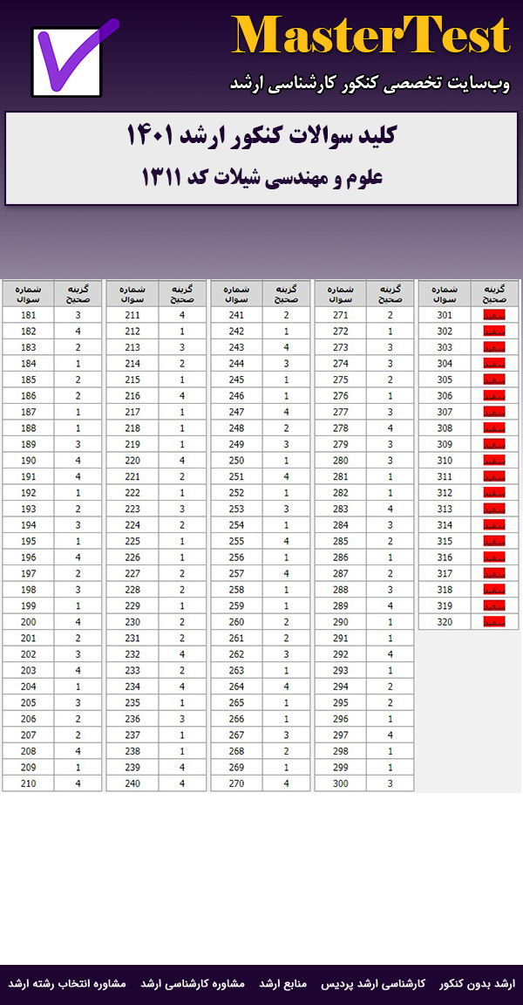Viewport: 523px width, 1005px height.
Task: Click the heading 'کلید سوالات کنکور ارشد ۱۴۰۱'
Action: pyautogui.click(x=261, y=137)
